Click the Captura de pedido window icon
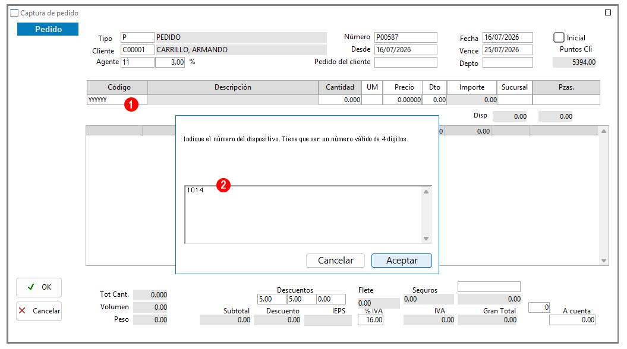 tap(14, 13)
